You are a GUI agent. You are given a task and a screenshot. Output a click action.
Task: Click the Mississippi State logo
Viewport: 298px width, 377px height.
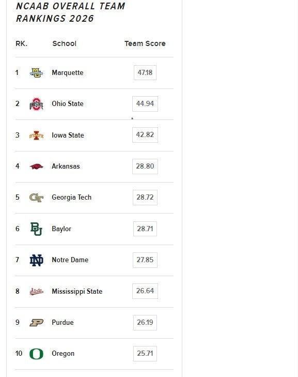(36, 291)
